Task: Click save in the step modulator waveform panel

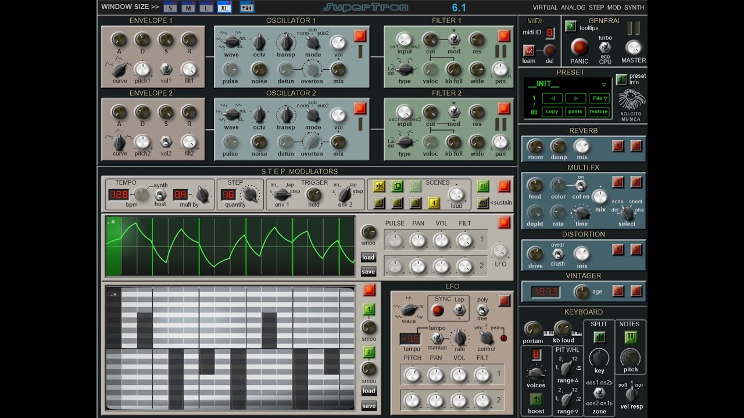Action: coord(369,272)
